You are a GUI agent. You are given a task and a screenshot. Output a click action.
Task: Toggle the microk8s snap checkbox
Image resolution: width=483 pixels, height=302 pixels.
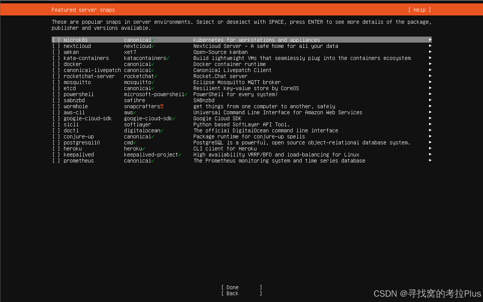56,40
